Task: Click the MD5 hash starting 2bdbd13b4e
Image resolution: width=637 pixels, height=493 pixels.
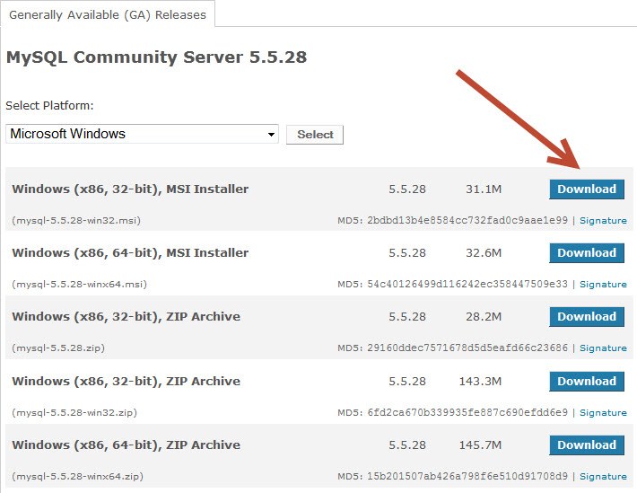Action: [x=467, y=221]
